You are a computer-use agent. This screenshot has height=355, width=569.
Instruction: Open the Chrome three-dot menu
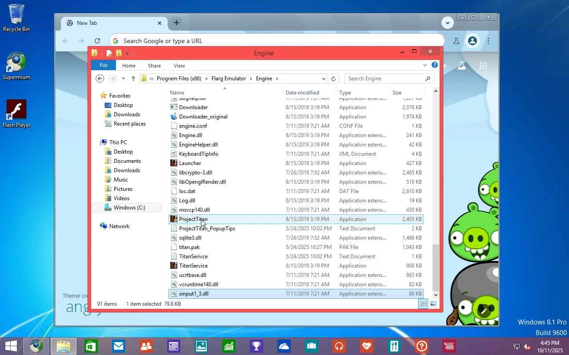point(489,41)
